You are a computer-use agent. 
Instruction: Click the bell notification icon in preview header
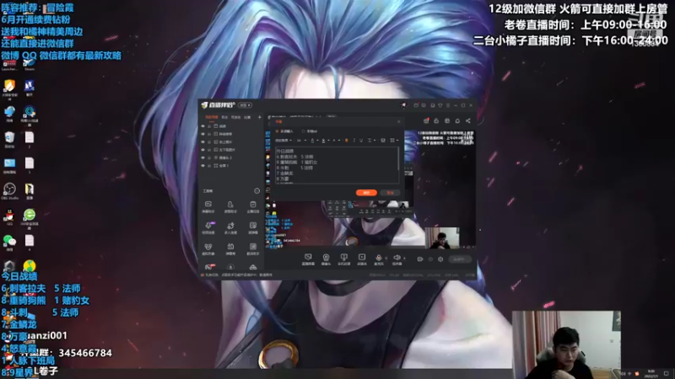coord(457,120)
